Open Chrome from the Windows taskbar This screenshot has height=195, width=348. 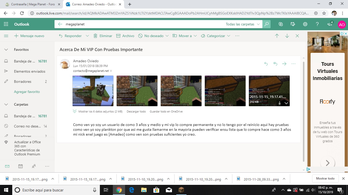click(119, 190)
